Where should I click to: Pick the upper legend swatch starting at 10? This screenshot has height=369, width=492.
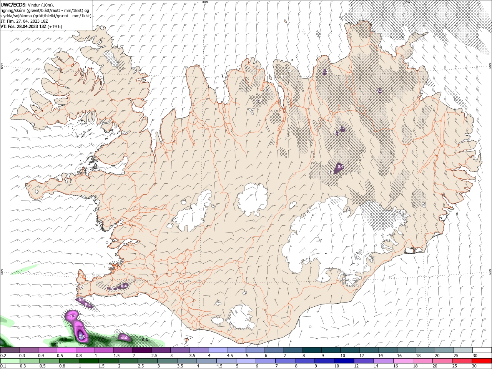pos(350,351)
